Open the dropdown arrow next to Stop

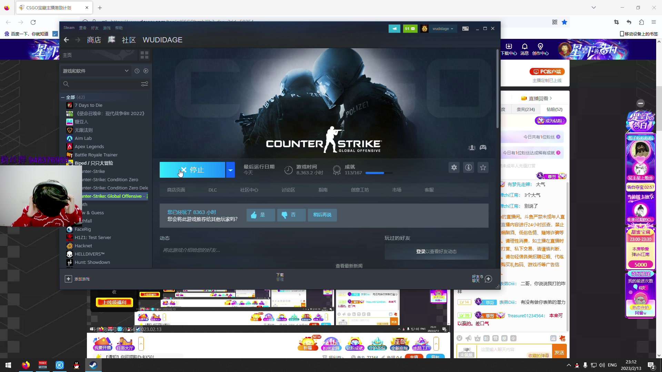(230, 170)
